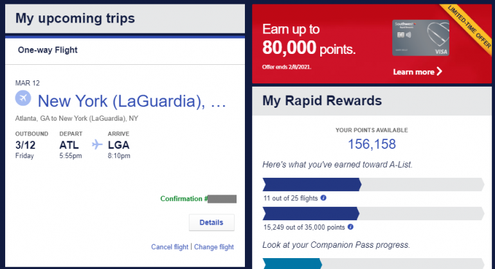Click Learn more on the points offer
Screen dimensions: 495x269
click(413, 72)
